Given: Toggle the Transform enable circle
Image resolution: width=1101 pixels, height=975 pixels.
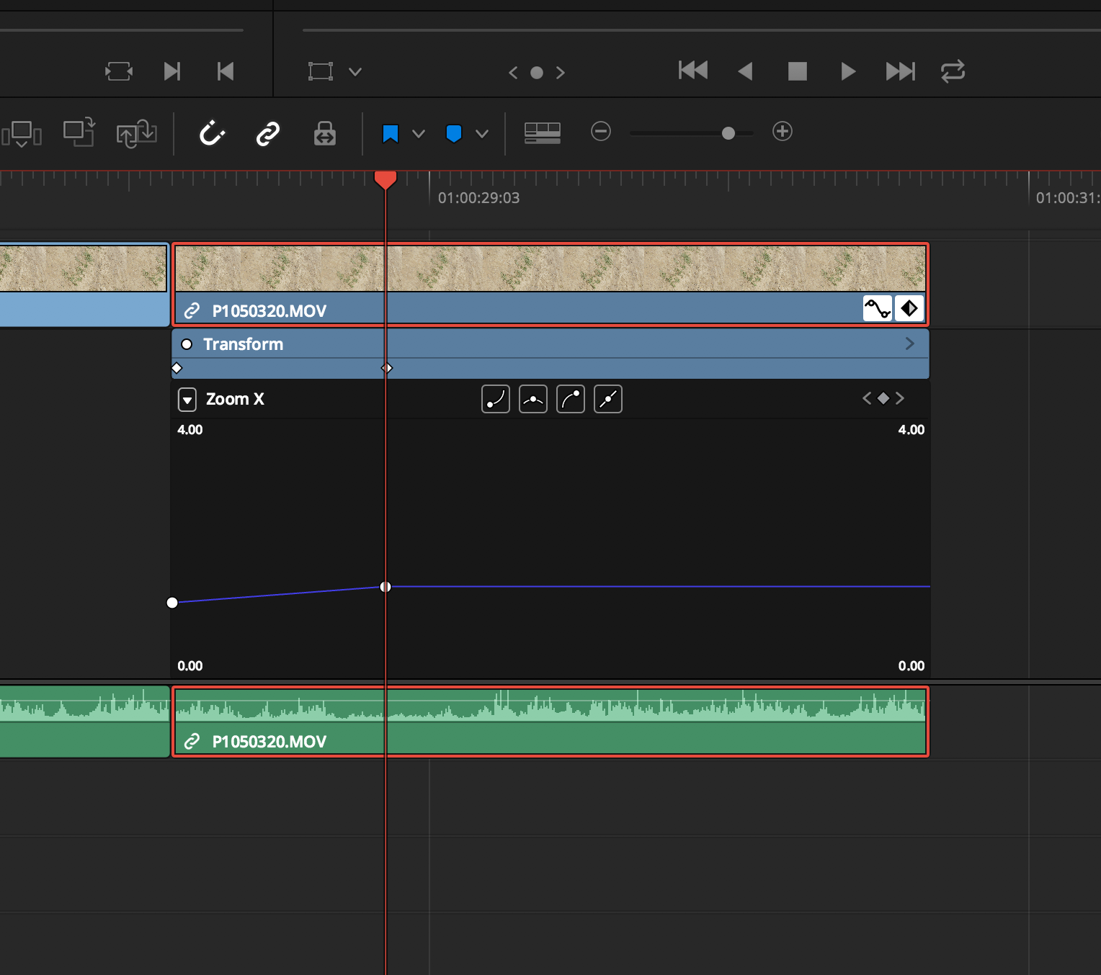Looking at the screenshot, I should 187,344.
